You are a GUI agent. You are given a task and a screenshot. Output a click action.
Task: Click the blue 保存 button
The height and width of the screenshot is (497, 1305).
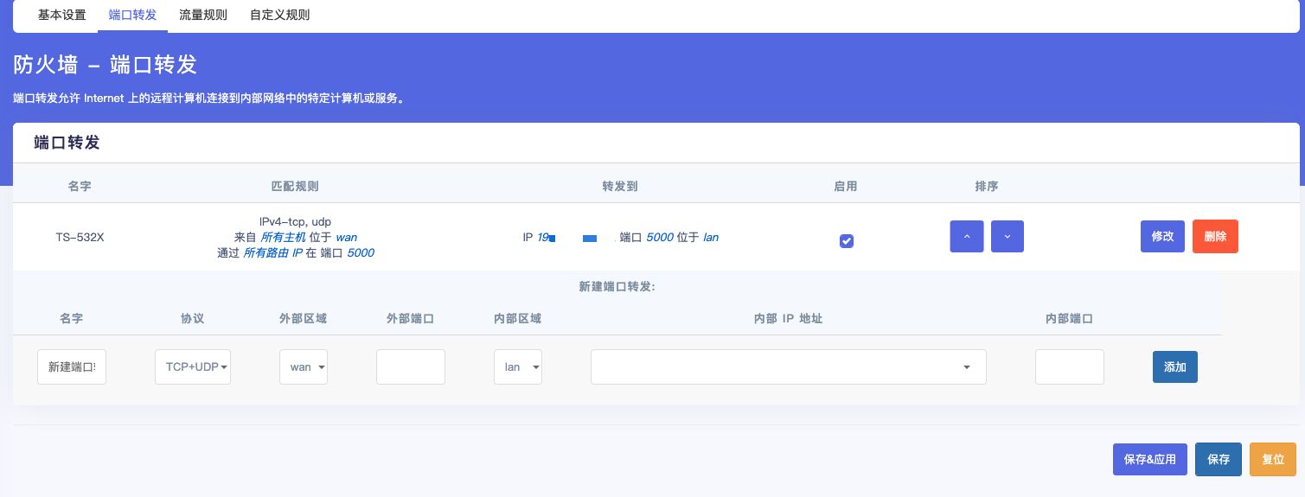click(x=1219, y=459)
